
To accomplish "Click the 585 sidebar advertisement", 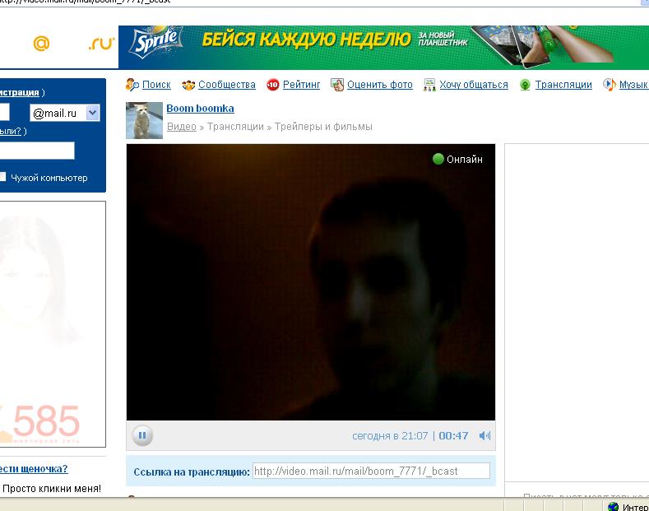I will point(53,324).
